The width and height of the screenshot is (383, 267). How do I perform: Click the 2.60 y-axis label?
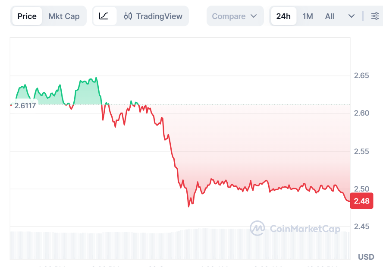[x=361, y=113]
